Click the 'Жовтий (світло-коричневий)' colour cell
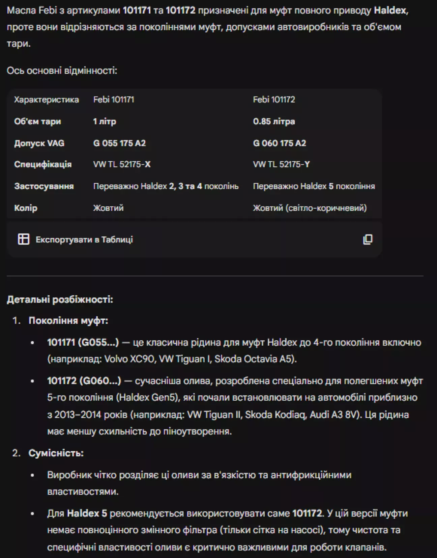437x558 pixels. coord(310,208)
